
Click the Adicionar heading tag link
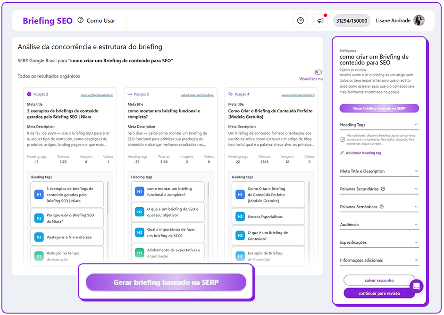363,153
